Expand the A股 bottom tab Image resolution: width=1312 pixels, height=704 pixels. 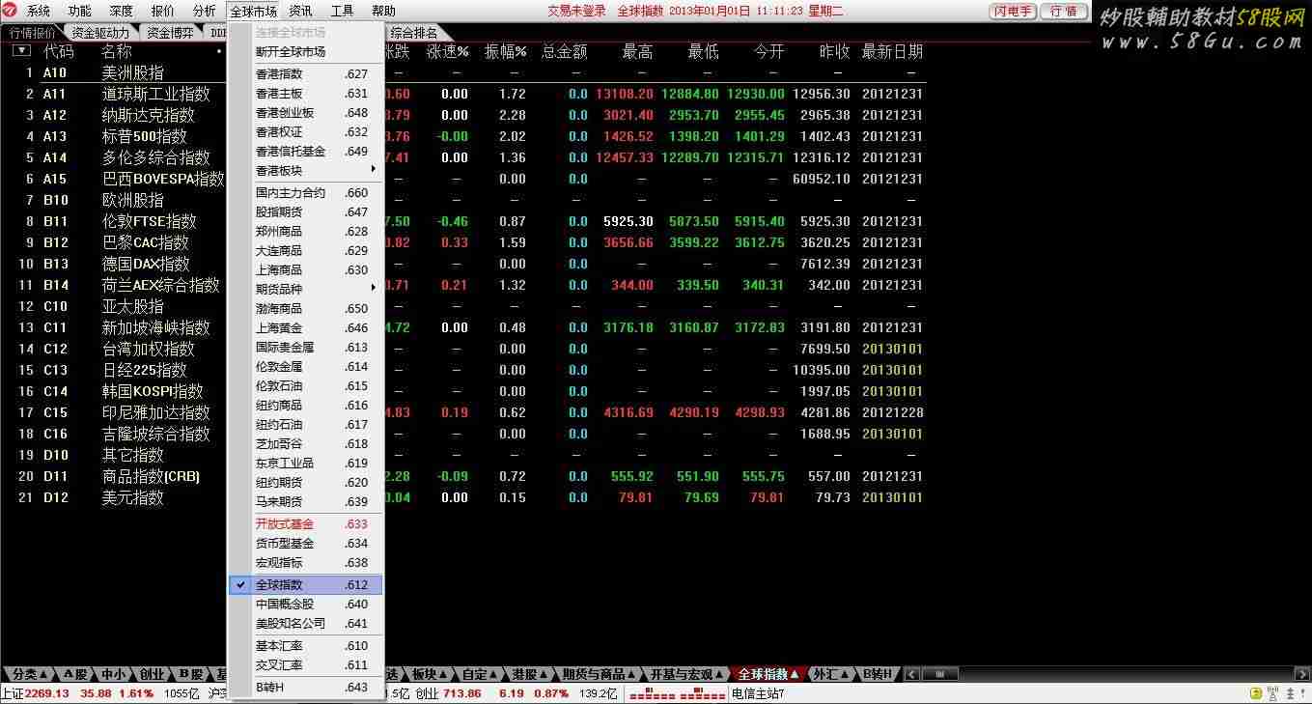75,674
